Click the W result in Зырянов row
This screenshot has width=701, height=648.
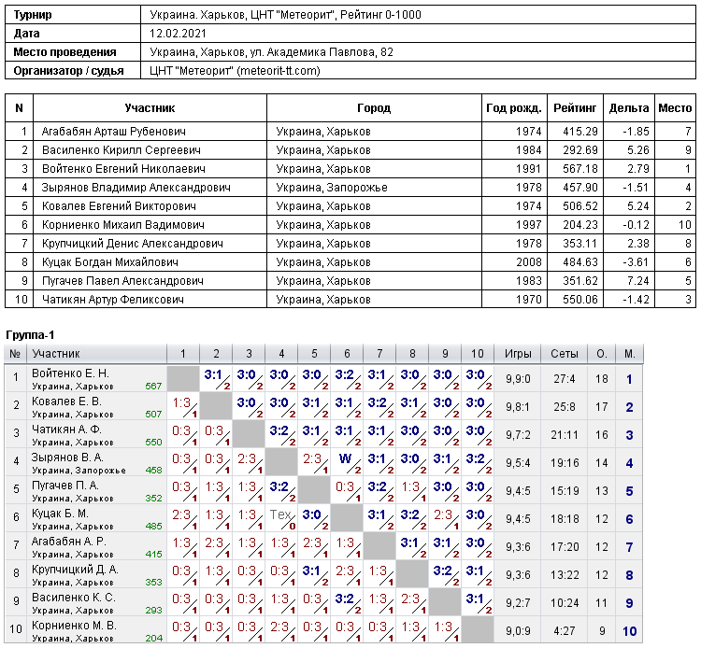pos(345,458)
